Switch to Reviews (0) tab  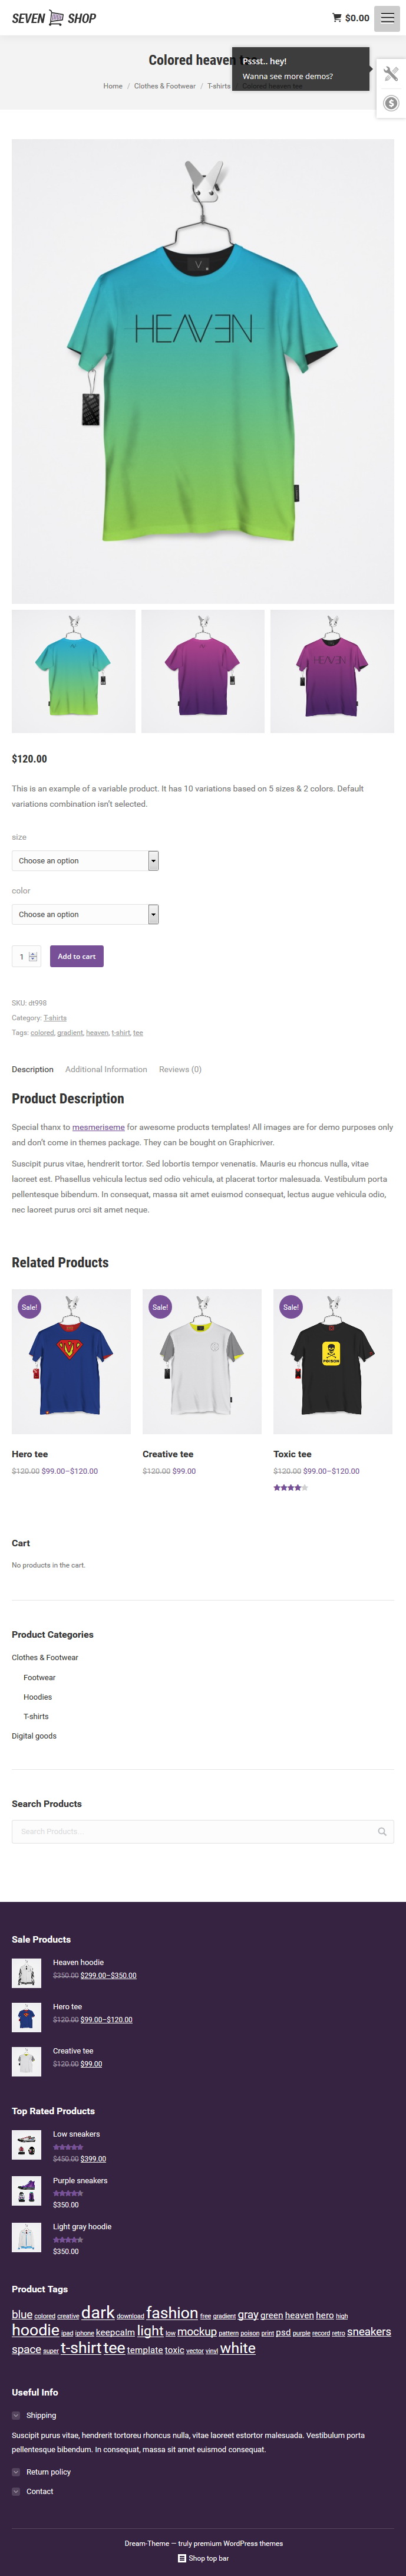pos(180,1069)
